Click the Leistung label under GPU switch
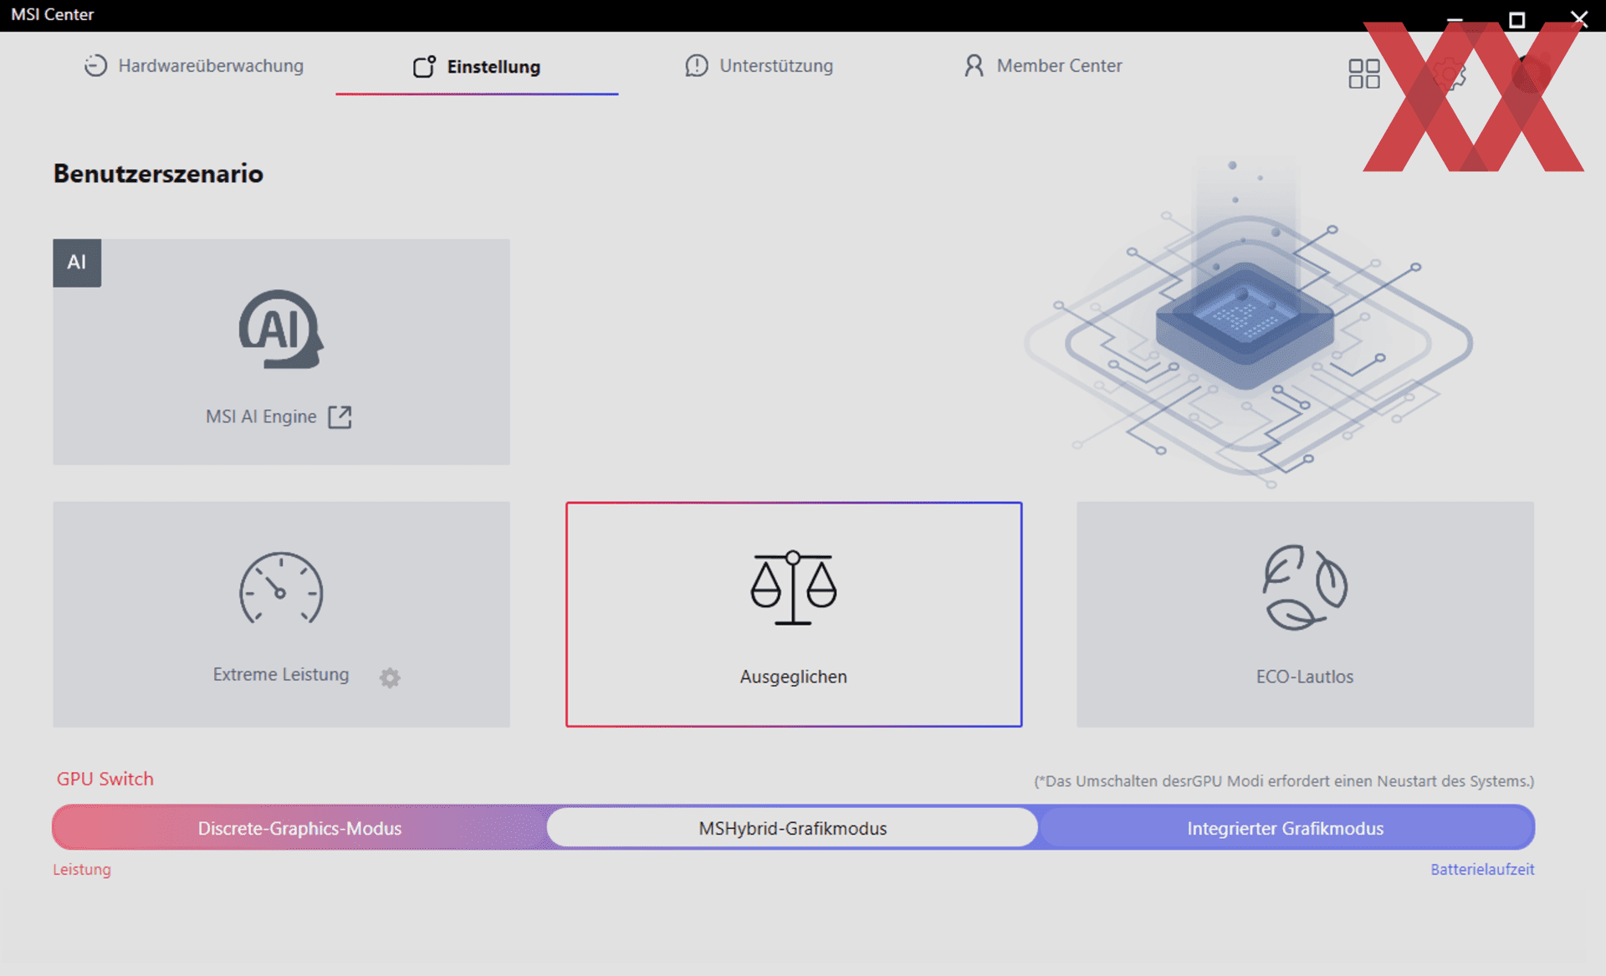Image resolution: width=1606 pixels, height=976 pixels. click(82, 869)
